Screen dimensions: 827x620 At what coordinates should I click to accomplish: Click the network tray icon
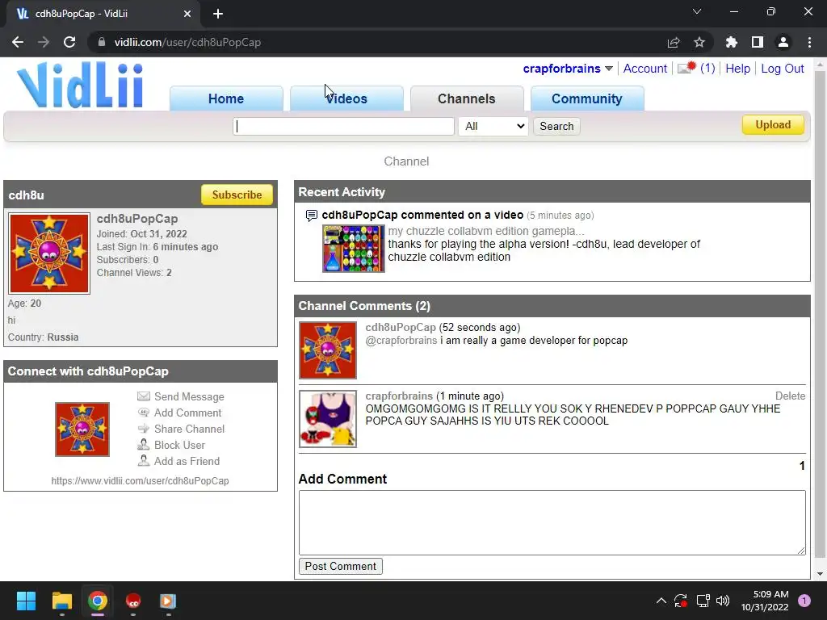tap(703, 601)
